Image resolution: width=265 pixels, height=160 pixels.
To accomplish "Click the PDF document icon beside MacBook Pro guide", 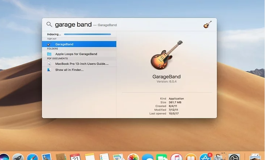I will tap(49, 63).
